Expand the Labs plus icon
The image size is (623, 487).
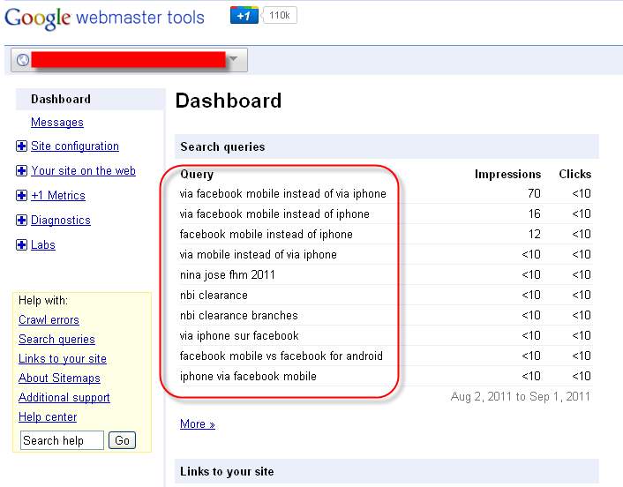tap(21, 244)
